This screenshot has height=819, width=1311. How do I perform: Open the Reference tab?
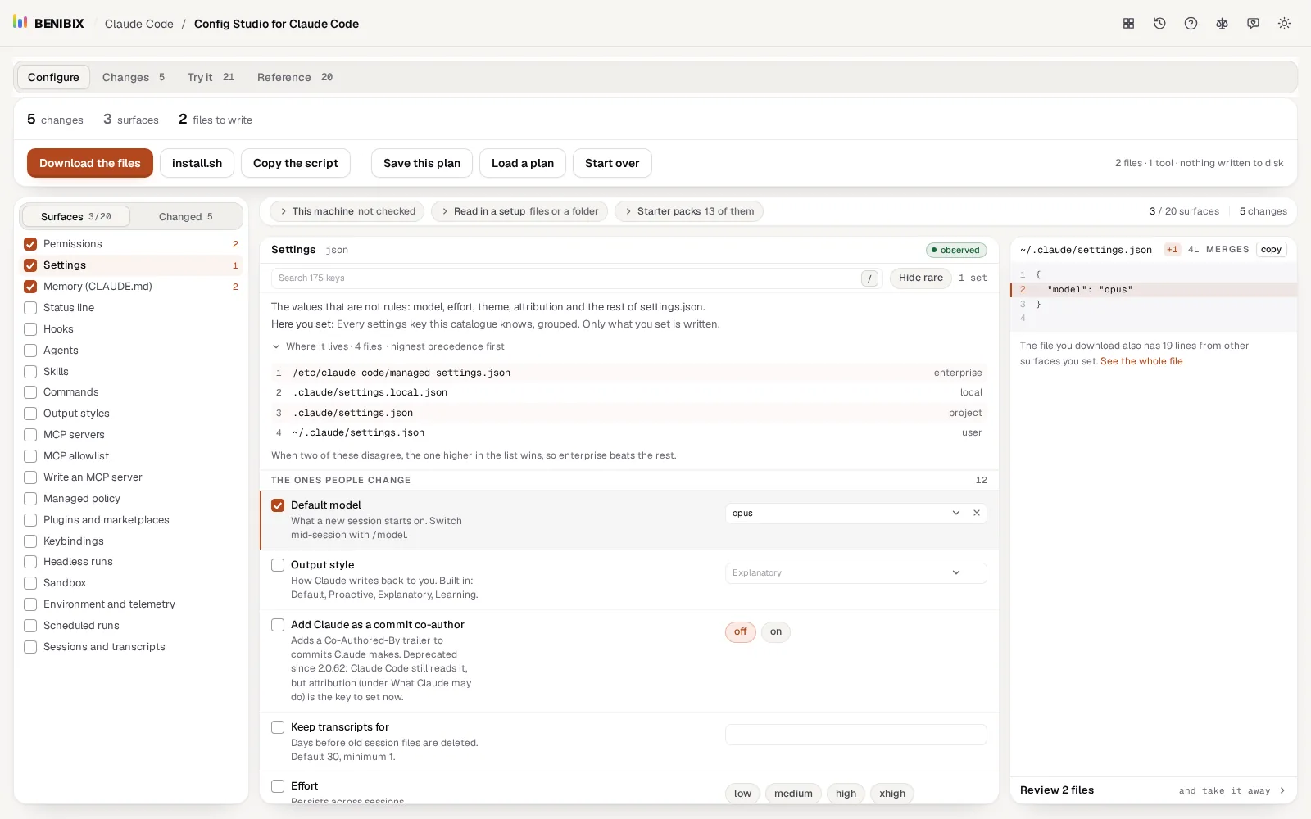[295, 77]
